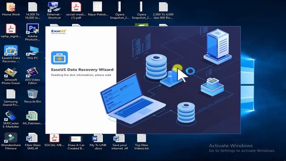Open My Tv LINK .docx document

click(x=98, y=142)
